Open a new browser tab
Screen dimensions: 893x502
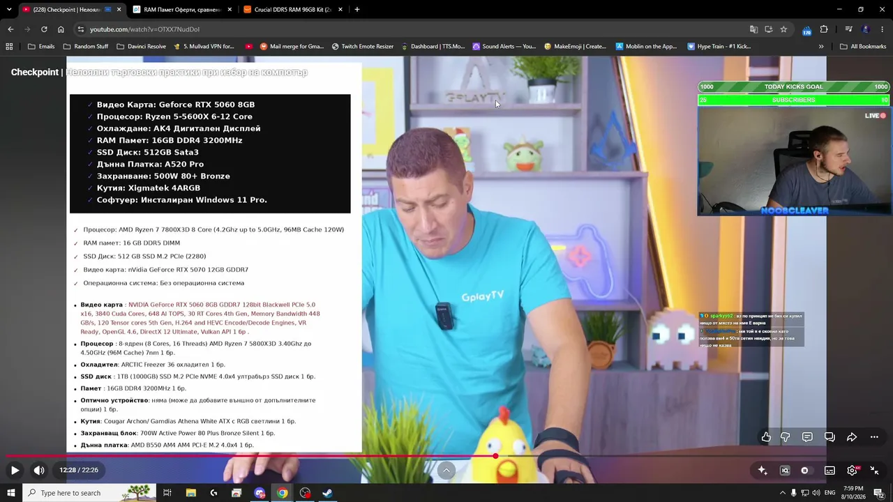click(x=357, y=10)
